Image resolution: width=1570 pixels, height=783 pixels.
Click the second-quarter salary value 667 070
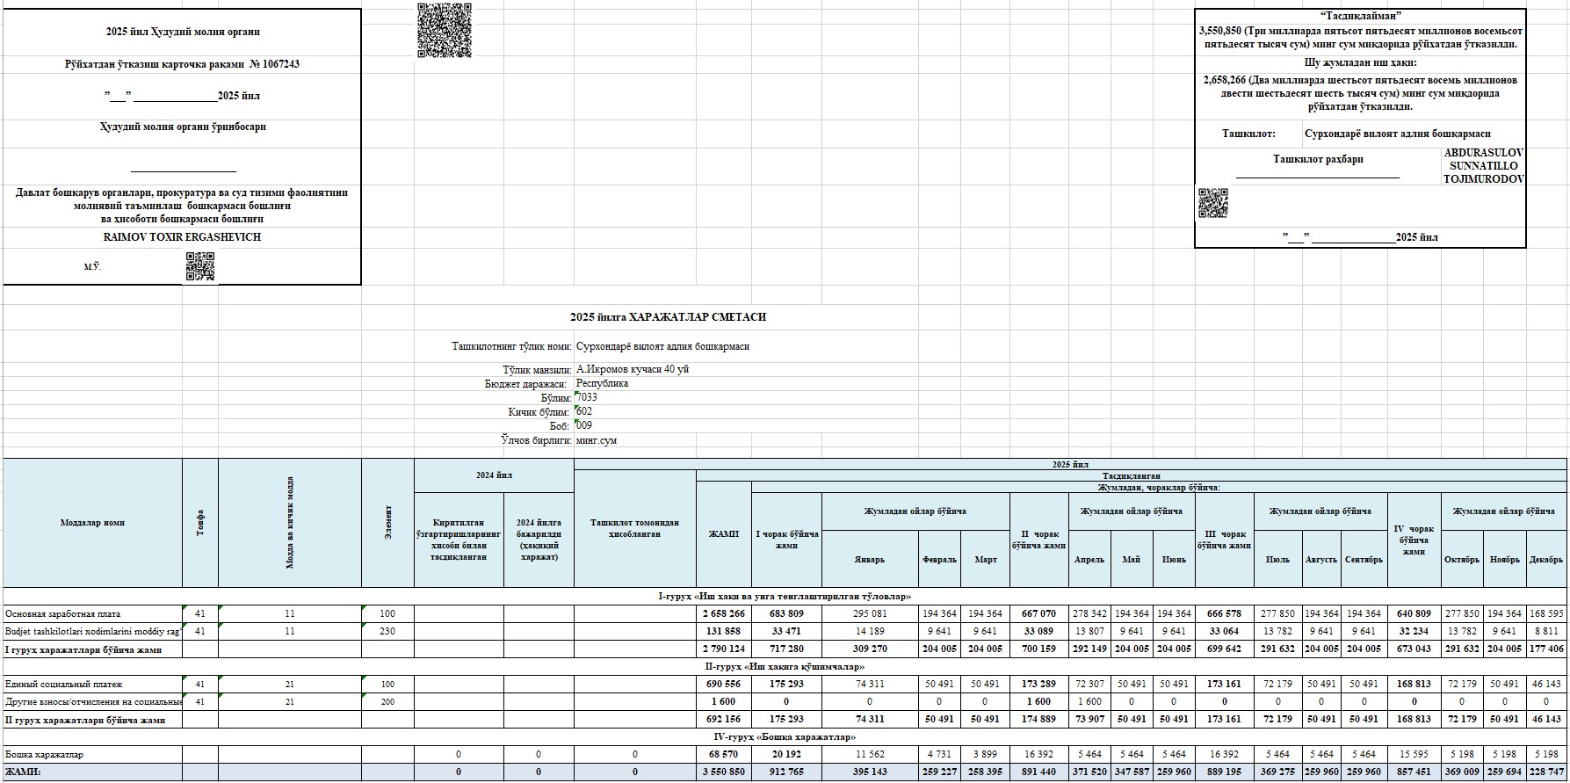click(1038, 614)
